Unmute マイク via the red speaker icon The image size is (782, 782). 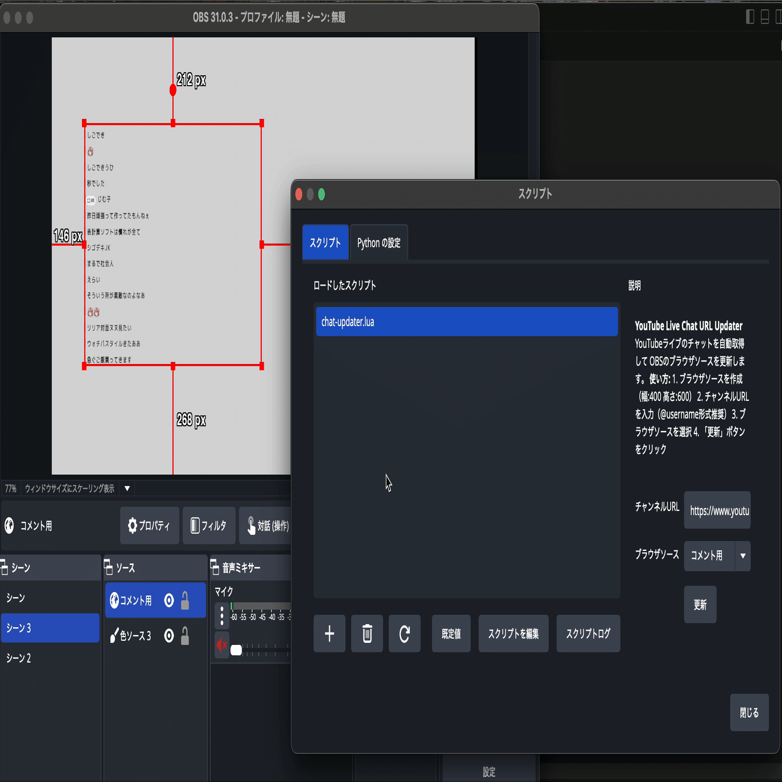click(x=222, y=645)
